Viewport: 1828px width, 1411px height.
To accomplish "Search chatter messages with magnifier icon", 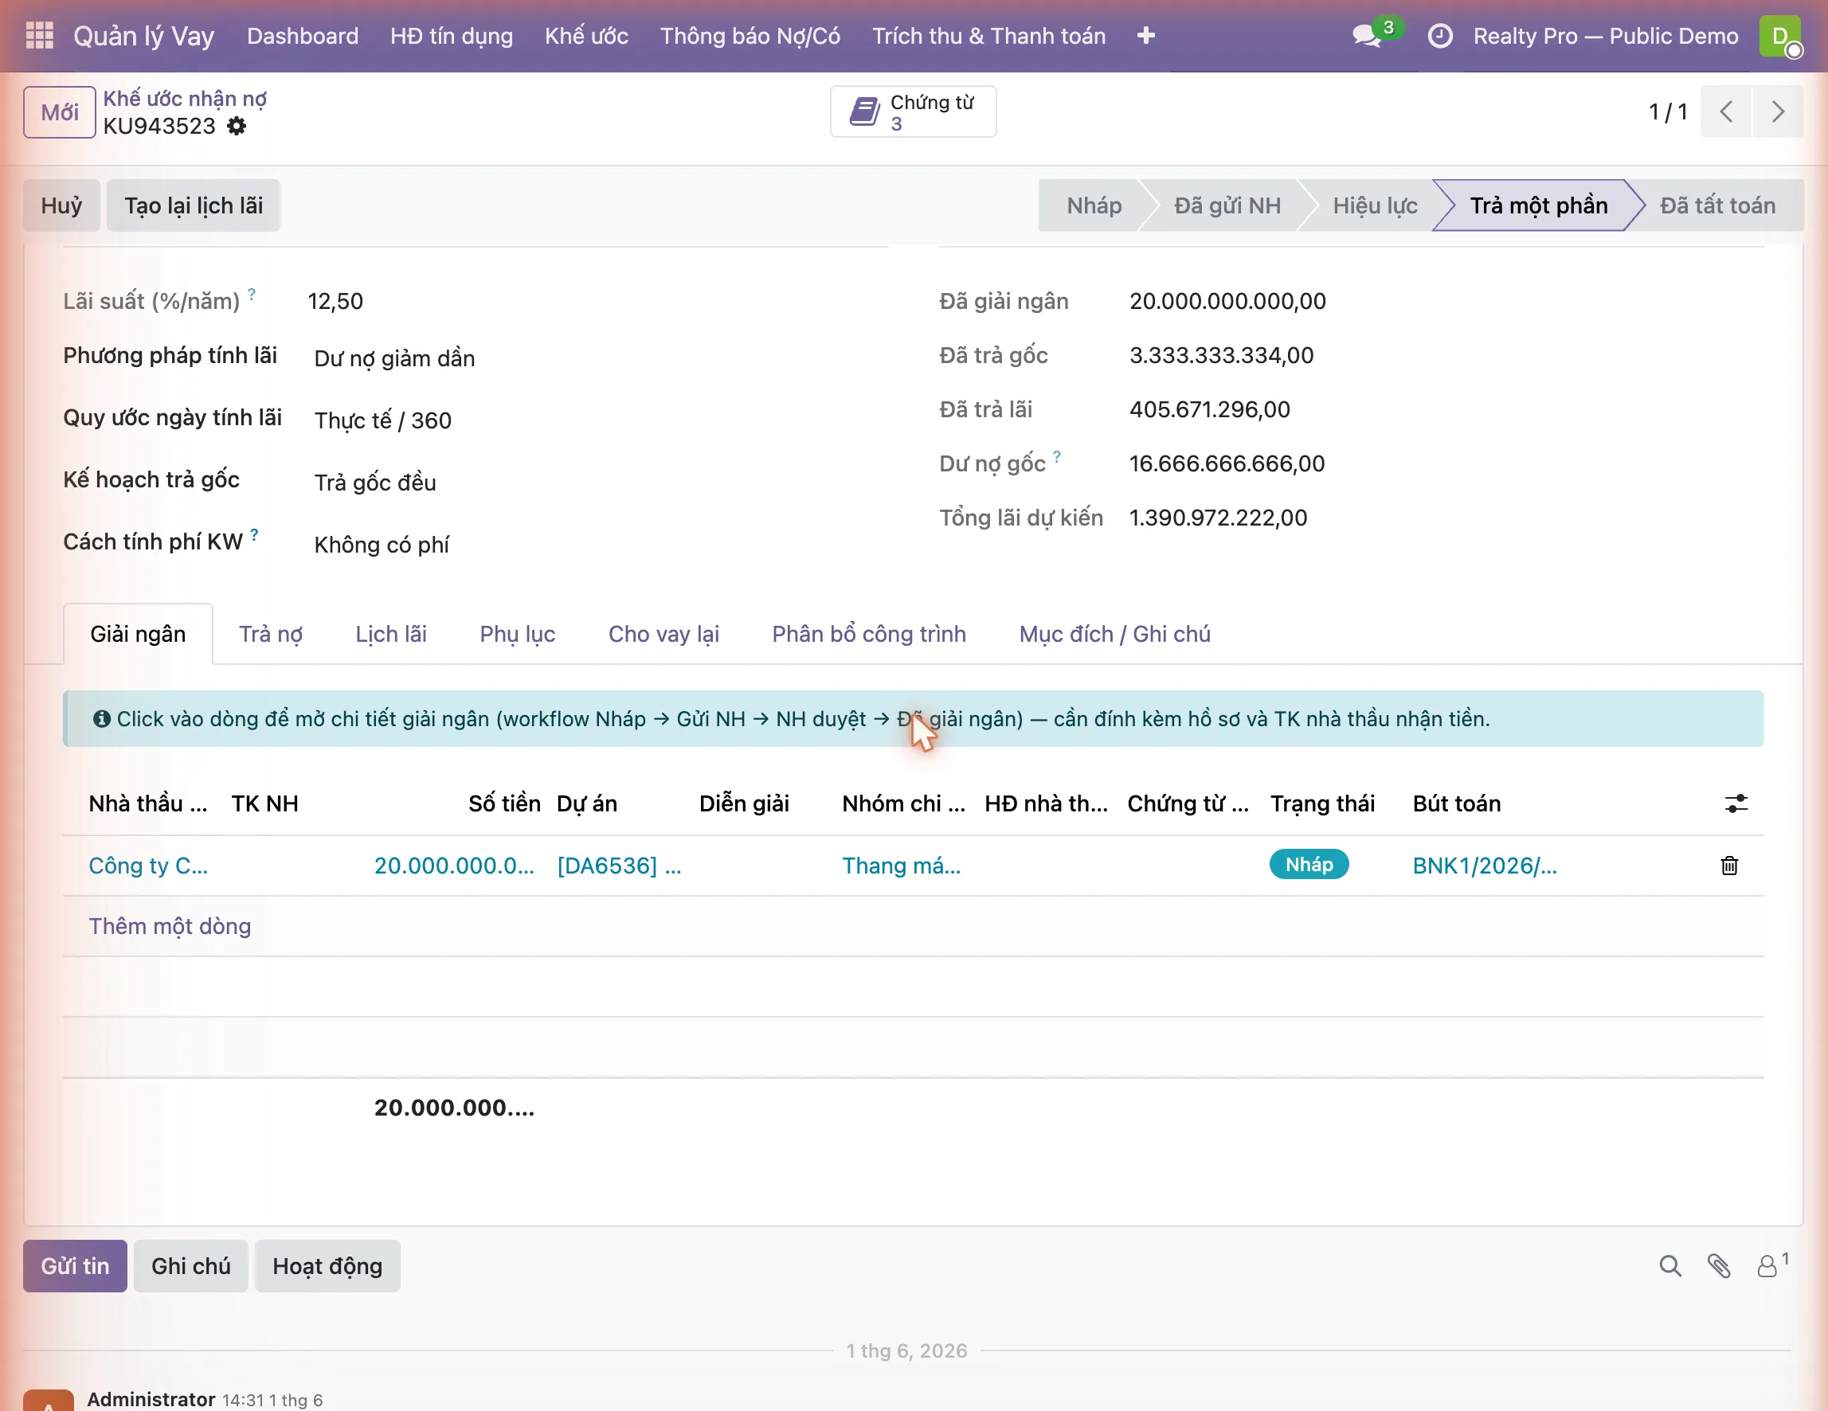I will (1669, 1266).
